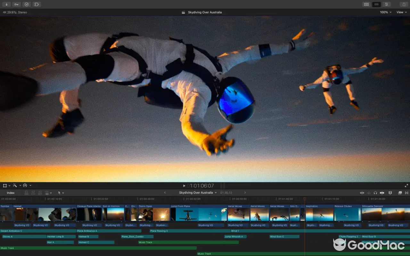Image resolution: width=410 pixels, height=256 pixels.
Task: Switch to filmstrip view icon
Action: click(376, 4)
